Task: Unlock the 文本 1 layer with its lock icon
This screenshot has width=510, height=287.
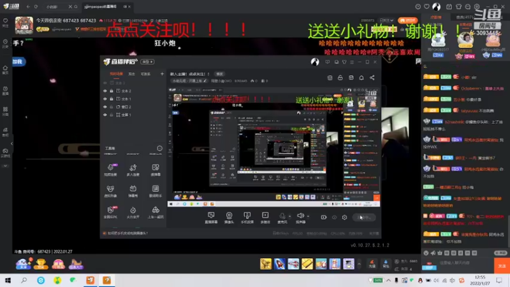Action: click(111, 99)
